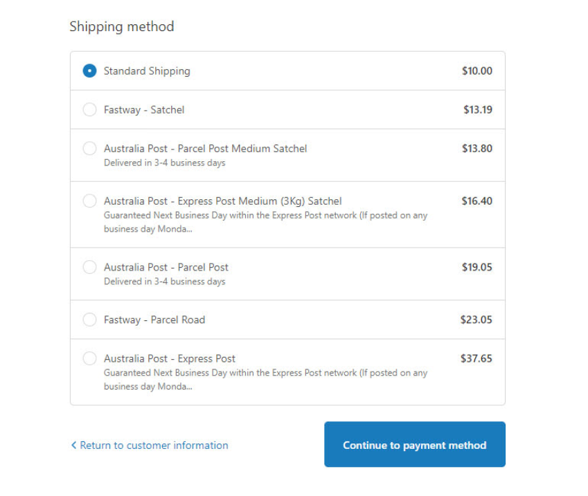Viewport: 588px width, 496px height.
Task: Click the $10.00 Standard Shipping price
Action: (x=477, y=71)
